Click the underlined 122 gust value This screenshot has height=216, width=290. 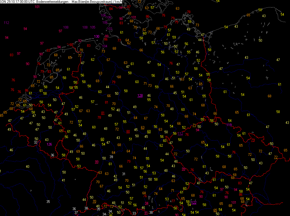click(194, 203)
